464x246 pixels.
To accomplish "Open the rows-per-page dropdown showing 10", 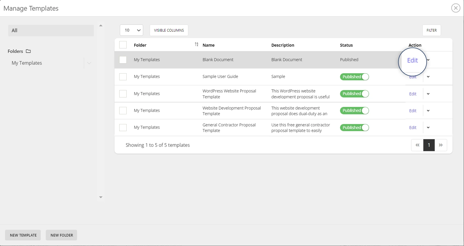I will tap(132, 30).
